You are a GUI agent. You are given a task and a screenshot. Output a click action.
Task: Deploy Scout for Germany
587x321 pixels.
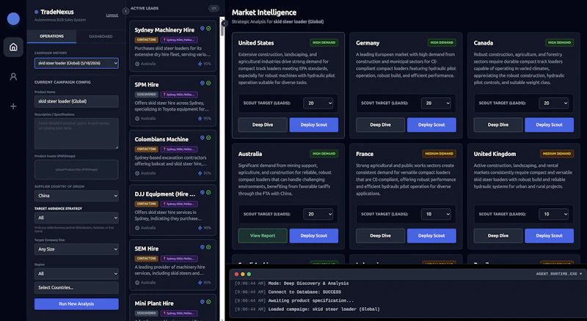431,125
